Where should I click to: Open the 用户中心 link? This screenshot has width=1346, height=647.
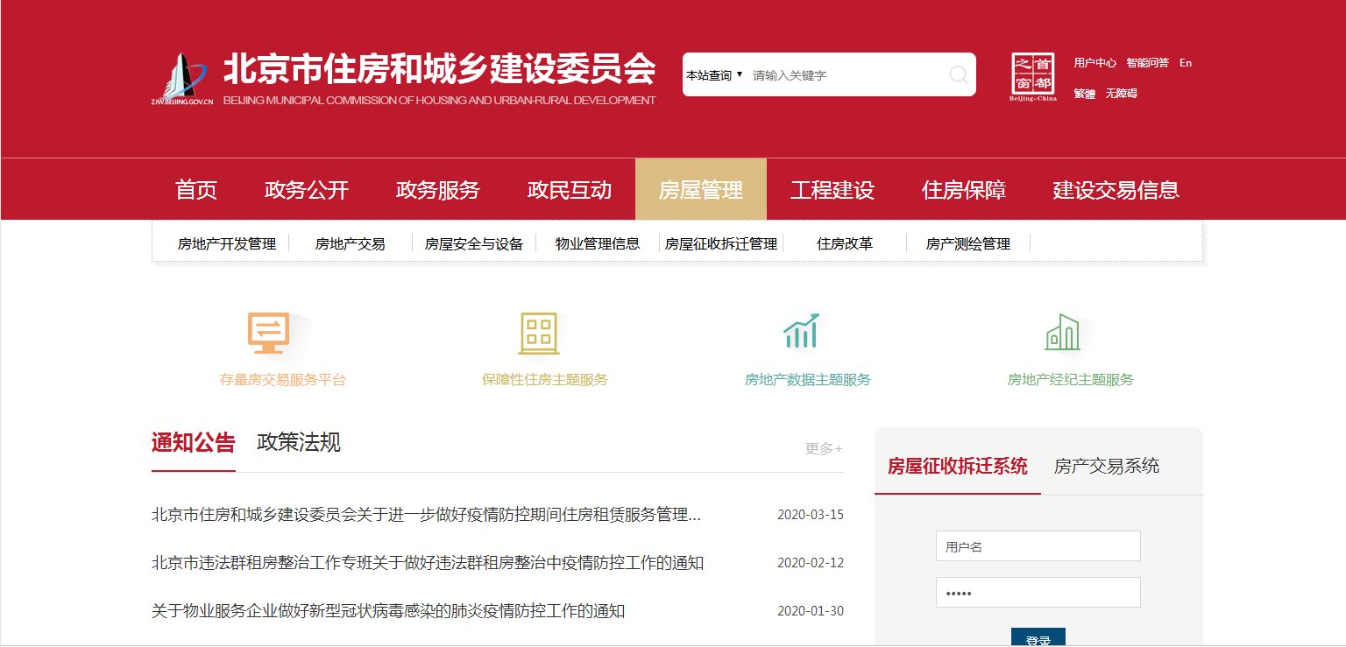[x=1095, y=63]
